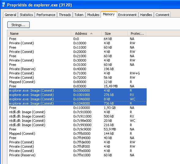Show the Comment tab
Viewport: 180px width, 164px height.
(163, 15)
